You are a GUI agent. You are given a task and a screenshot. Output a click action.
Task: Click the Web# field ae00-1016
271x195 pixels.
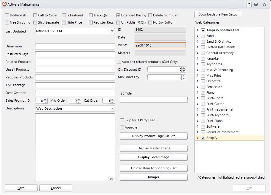coord(160,45)
